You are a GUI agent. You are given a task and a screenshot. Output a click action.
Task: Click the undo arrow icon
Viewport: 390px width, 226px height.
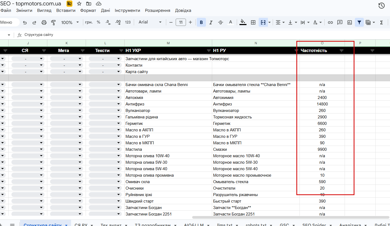coord(25,22)
